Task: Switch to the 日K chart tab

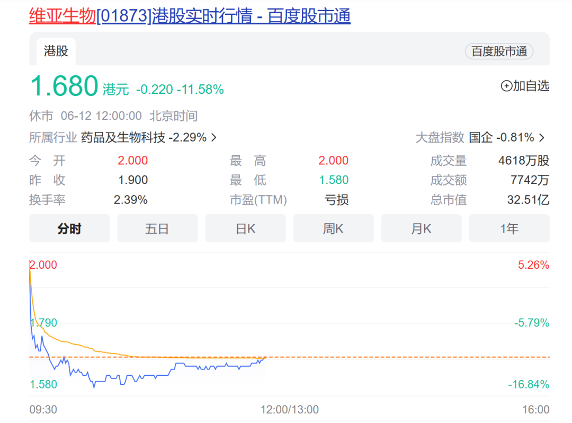Action: [246, 228]
